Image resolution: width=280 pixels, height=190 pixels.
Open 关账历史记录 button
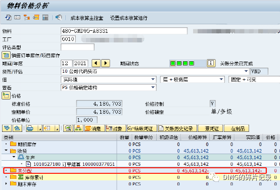[177, 128]
